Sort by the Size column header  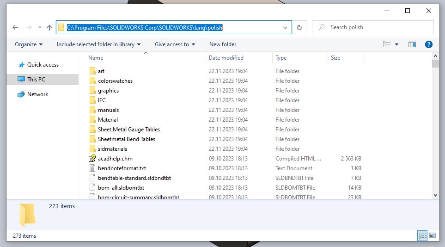335,58
